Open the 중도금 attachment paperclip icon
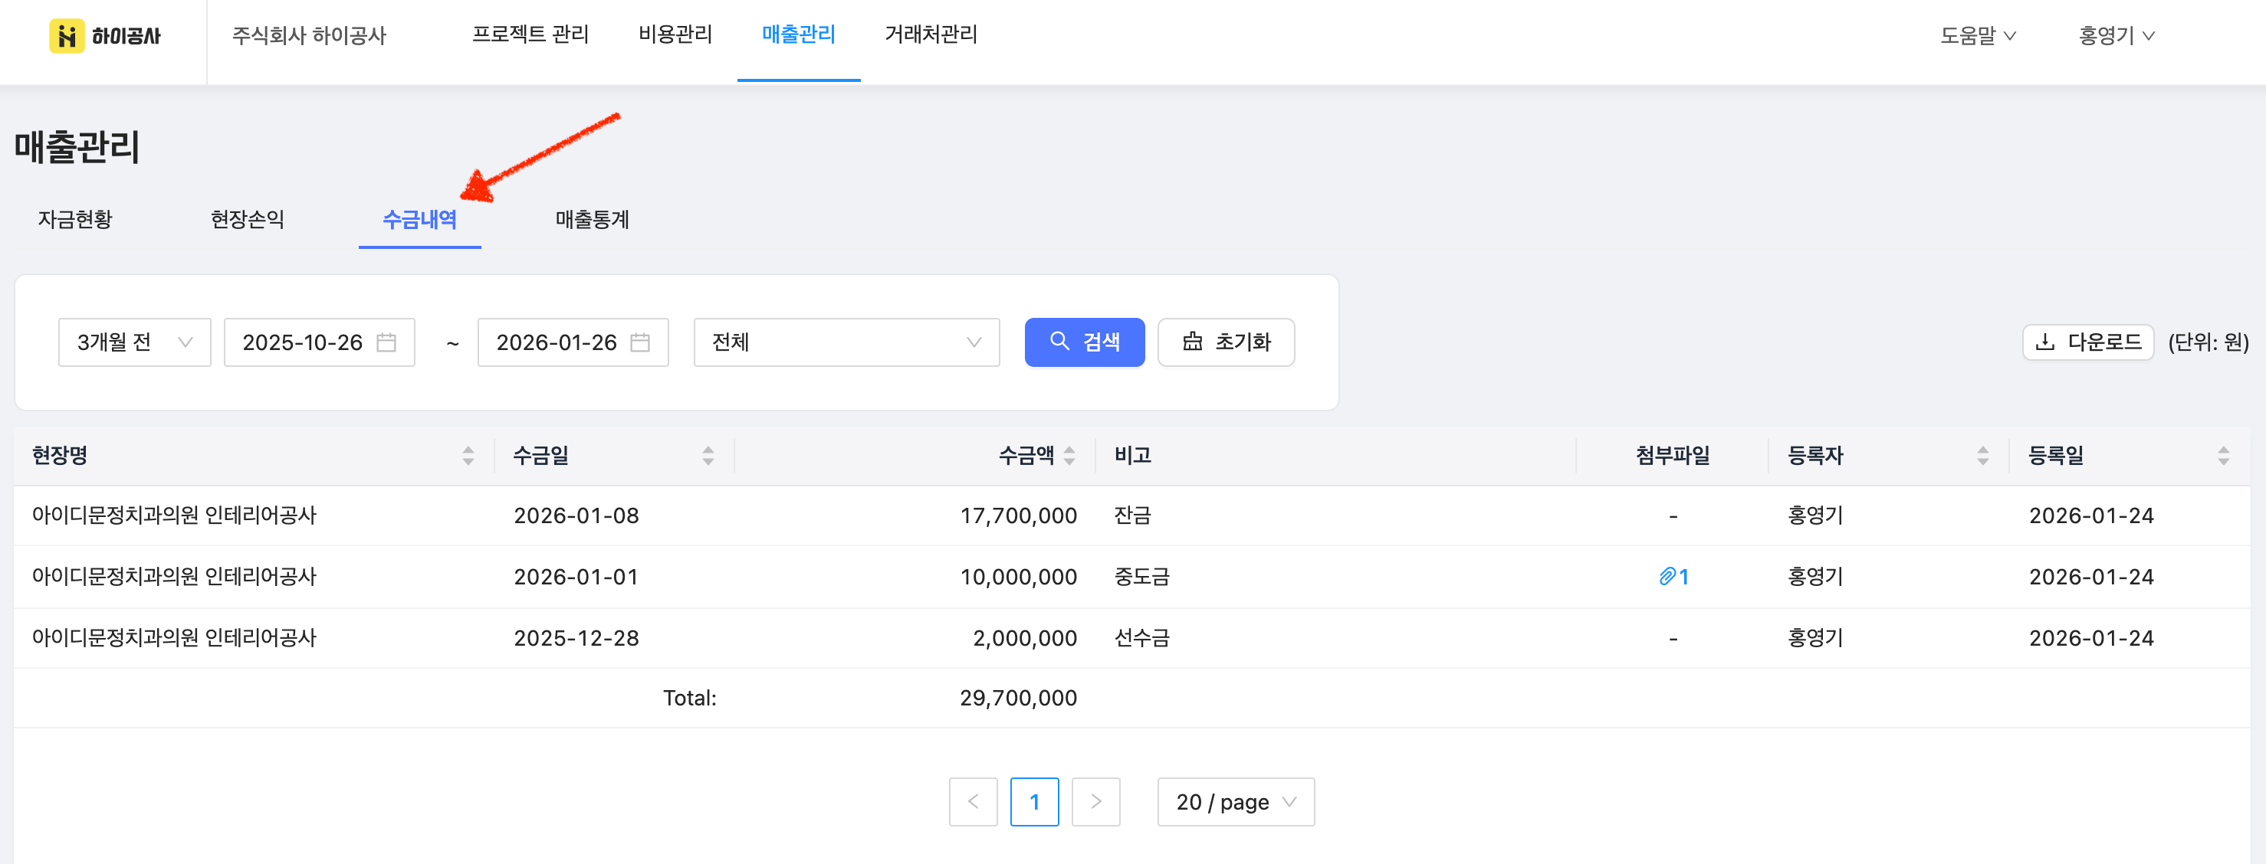 [x=1667, y=577]
